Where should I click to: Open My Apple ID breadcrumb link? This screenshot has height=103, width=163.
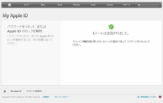point(16,91)
